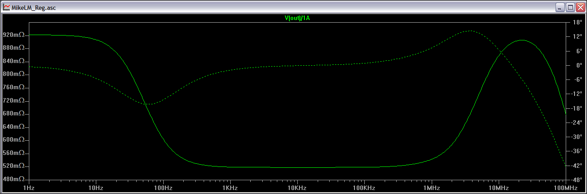Click the 18° phase axis label
The width and height of the screenshot is (587, 194).
[x=578, y=22]
